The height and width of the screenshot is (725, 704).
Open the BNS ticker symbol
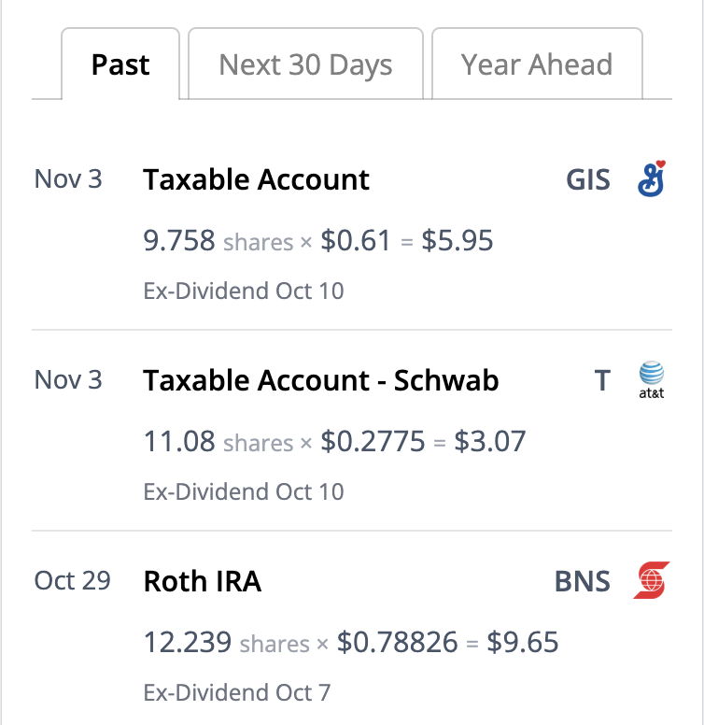tap(582, 582)
